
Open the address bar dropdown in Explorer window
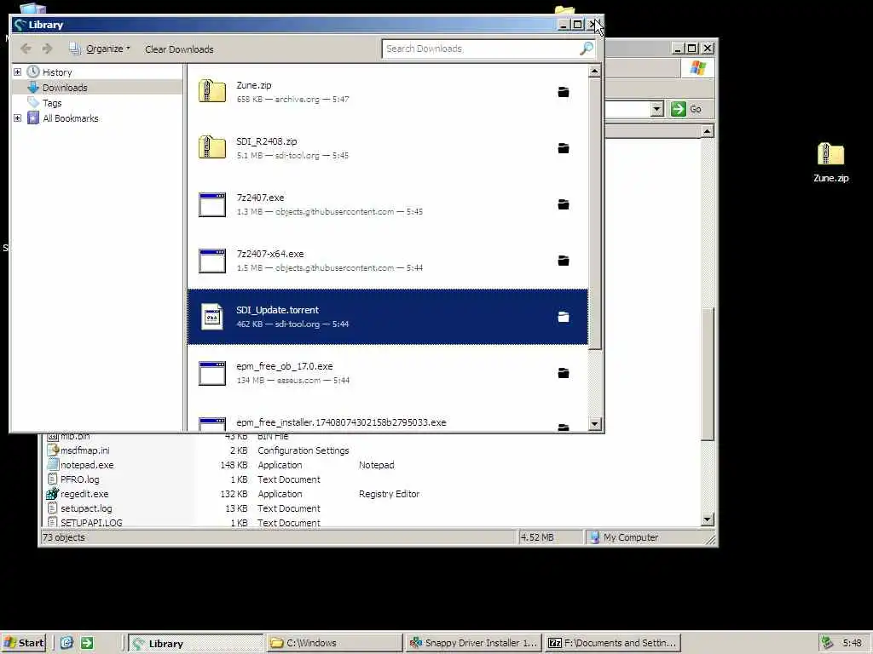click(657, 109)
